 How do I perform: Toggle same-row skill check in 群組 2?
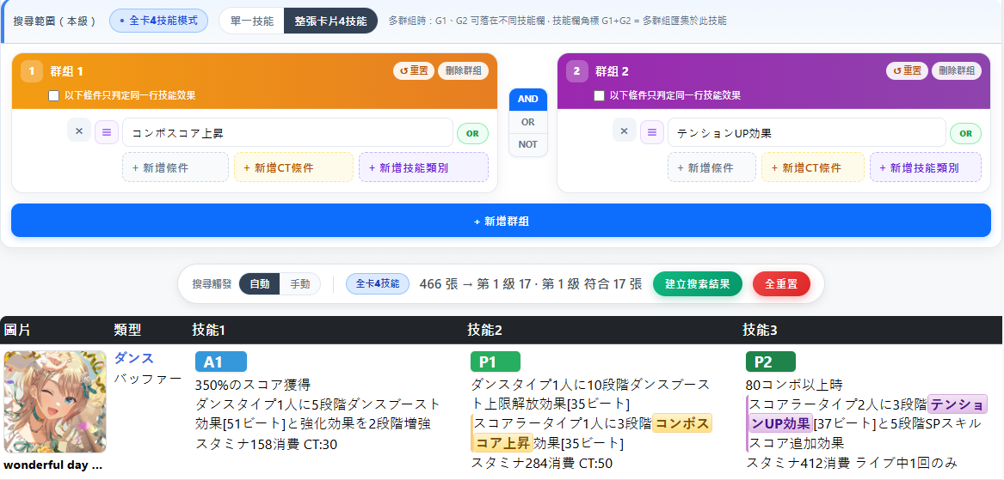(x=600, y=96)
